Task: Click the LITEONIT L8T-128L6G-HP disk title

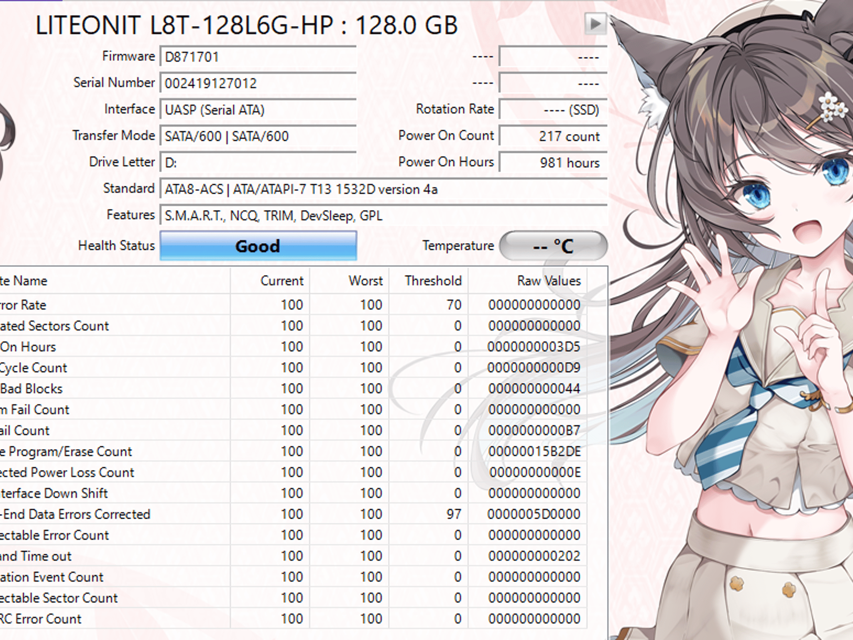Action: point(247,25)
